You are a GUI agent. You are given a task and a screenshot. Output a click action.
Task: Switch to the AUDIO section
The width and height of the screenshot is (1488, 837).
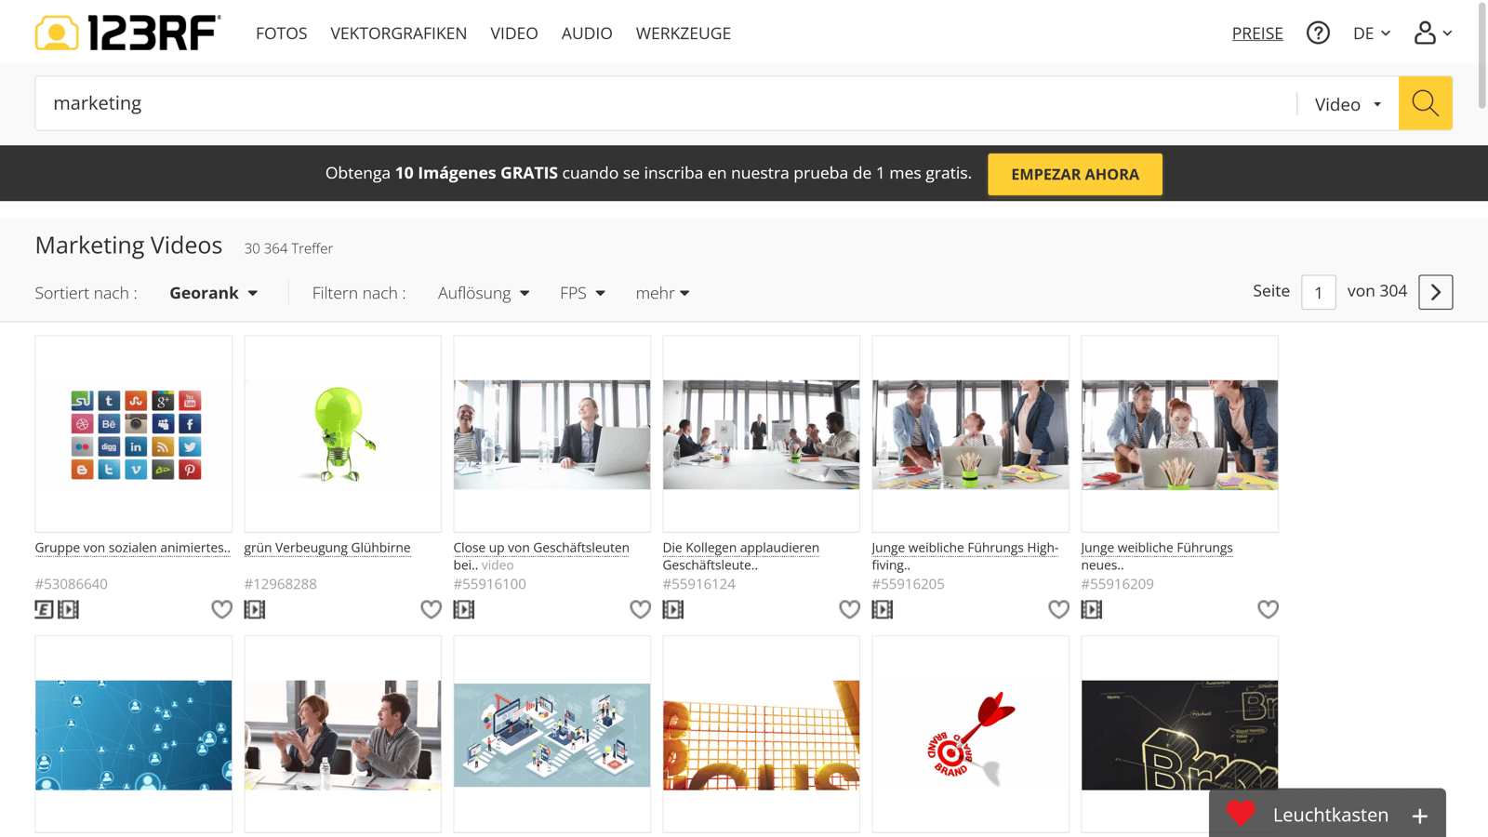(x=586, y=33)
